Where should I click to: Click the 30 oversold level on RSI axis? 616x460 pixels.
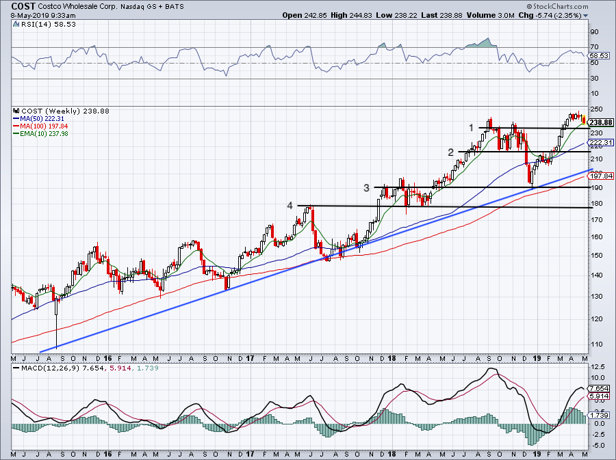tap(595, 79)
